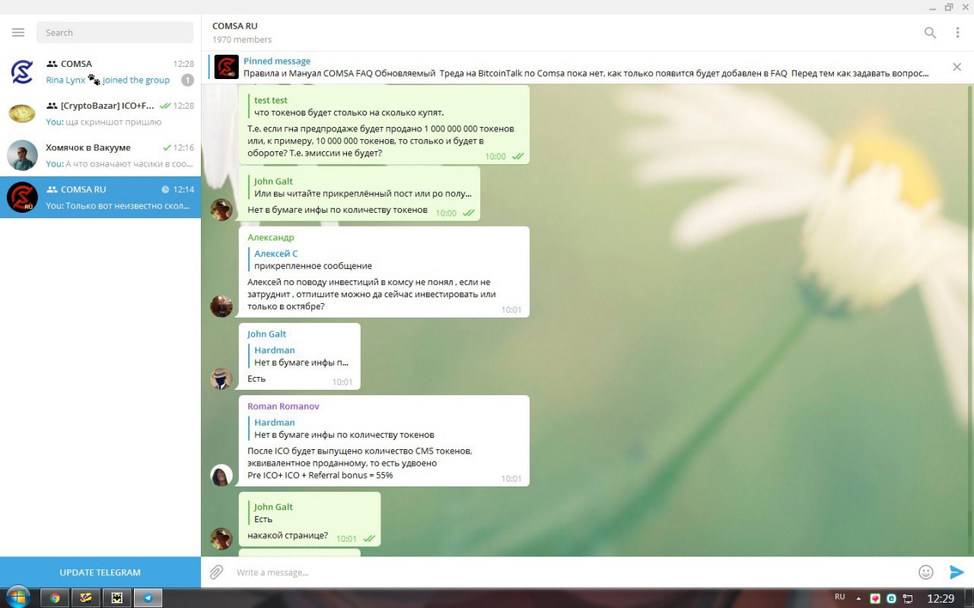Open the Хомячок в Вакууме chat
The height and width of the screenshot is (608, 974).
click(100, 155)
